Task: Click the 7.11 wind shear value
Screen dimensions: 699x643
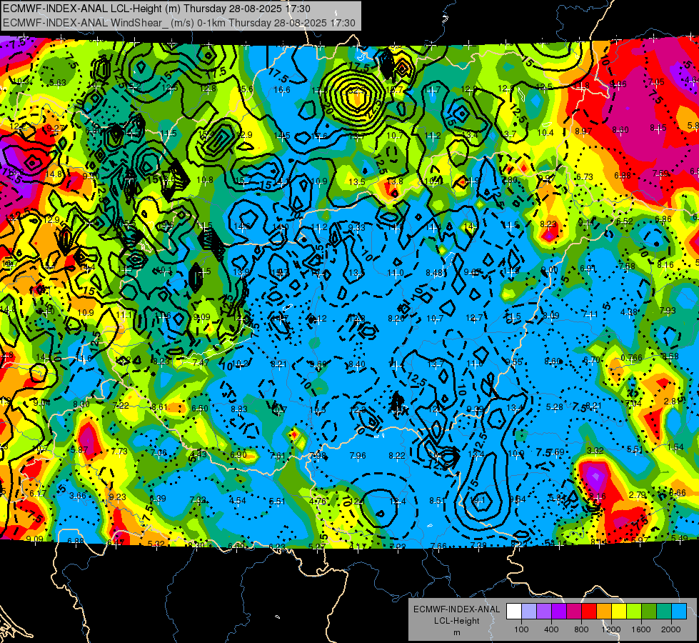Action: (590, 314)
